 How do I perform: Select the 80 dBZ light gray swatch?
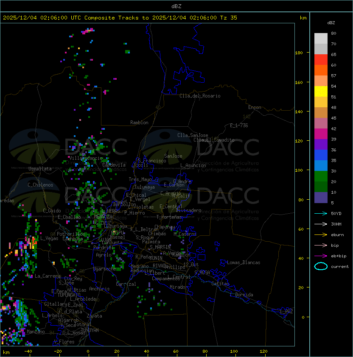pos(321,38)
